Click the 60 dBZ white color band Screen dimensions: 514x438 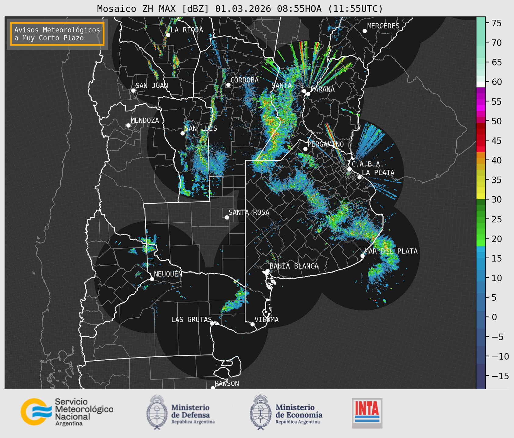pyautogui.click(x=481, y=84)
